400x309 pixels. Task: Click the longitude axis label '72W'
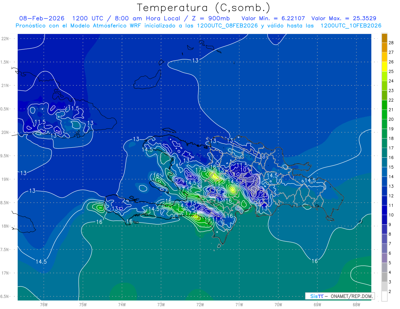(x=200, y=304)
